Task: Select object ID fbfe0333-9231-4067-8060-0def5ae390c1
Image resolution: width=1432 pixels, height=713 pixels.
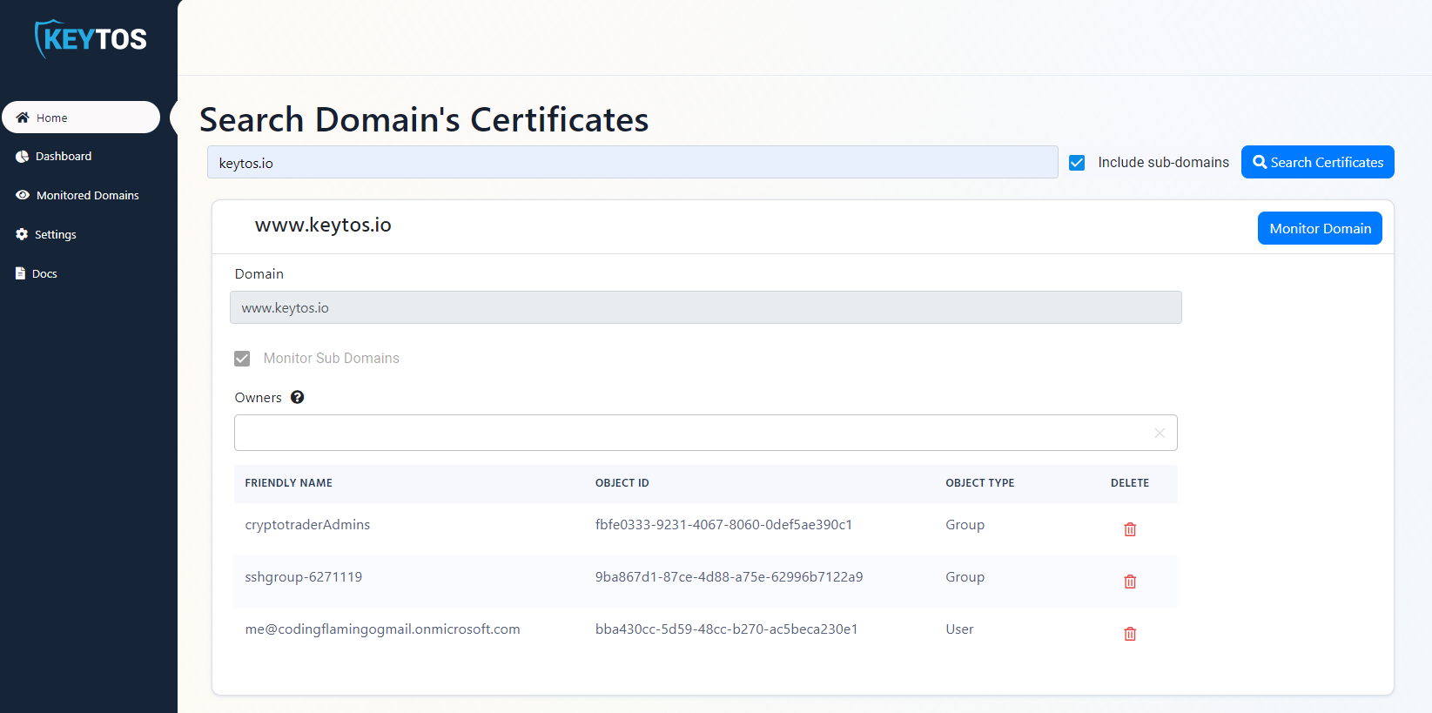Action: click(723, 525)
